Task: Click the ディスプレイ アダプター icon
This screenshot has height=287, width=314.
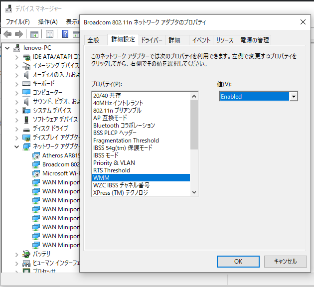Action: pyautogui.click(x=26, y=138)
